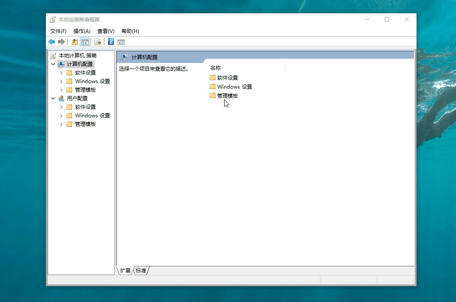This screenshot has width=456, height=302.
Task: Switch to the 标准 tab
Action: click(141, 270)
